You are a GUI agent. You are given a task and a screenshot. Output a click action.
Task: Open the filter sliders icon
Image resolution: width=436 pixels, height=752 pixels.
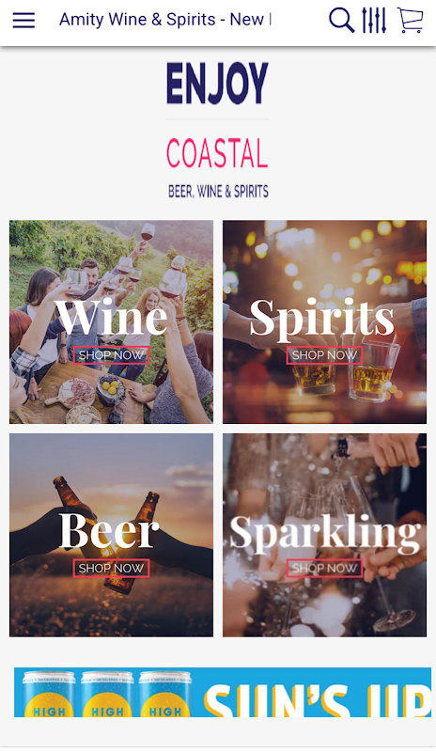(x=374, y=20)
